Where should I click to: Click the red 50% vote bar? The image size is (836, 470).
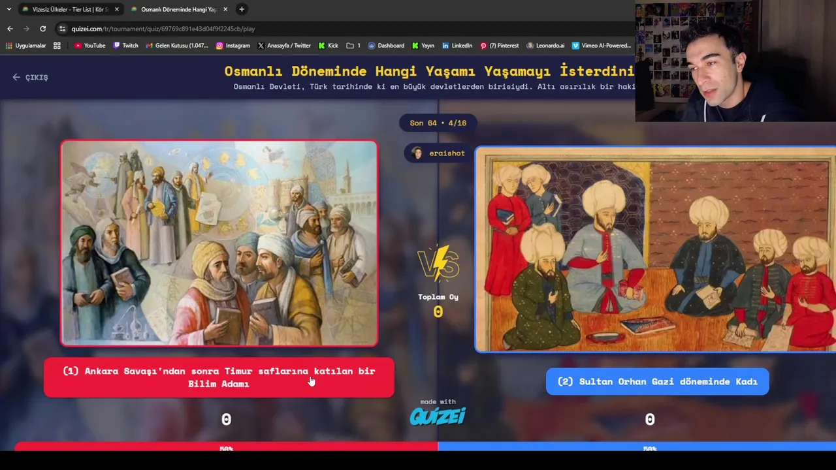[226, 447]
